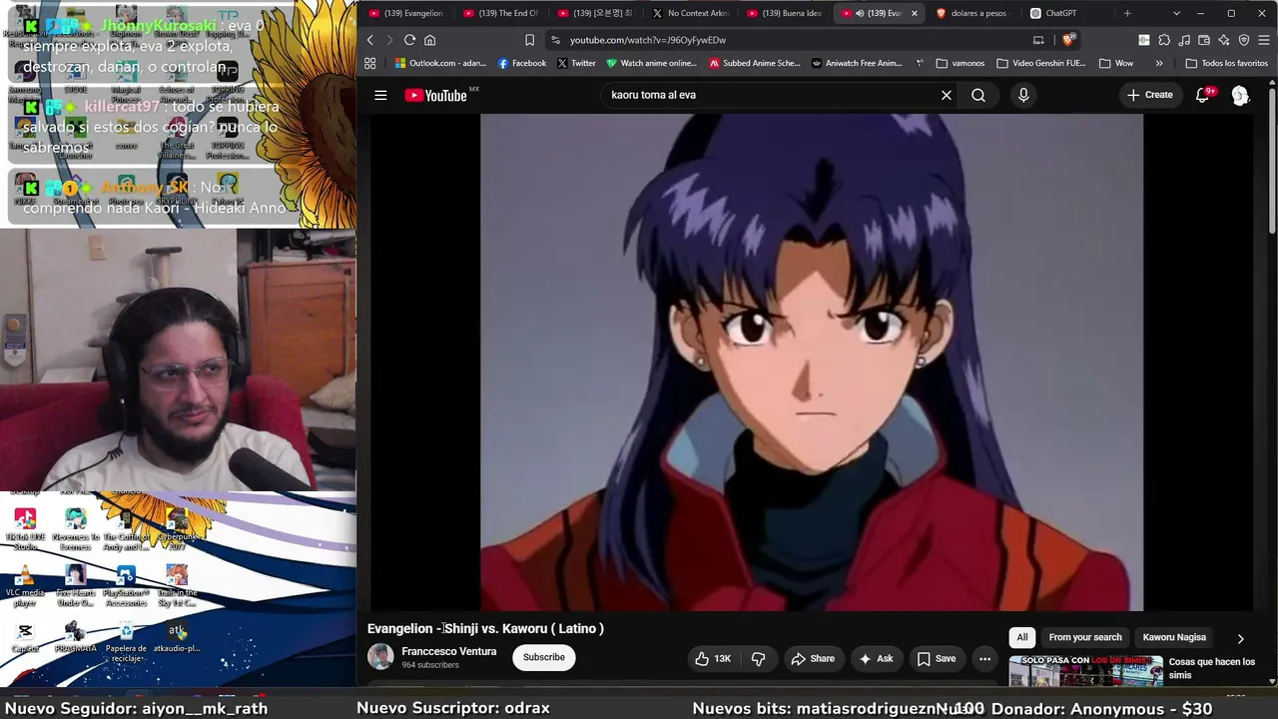Switch to The End Of YouTube tab
The width and height of the screenshot is (1278, 719).
pyautogui.click(x=501, y=13)
